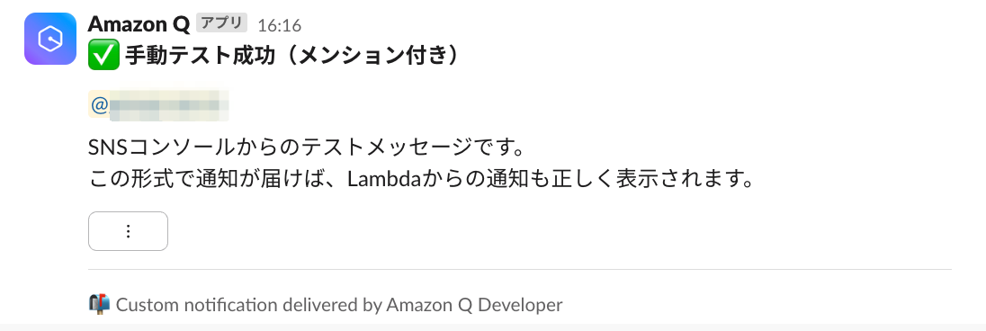The image size is (986, 331).
Task: Click the horizontal divider above the footer
Action: pyautogui.click(x=520, y=269)
